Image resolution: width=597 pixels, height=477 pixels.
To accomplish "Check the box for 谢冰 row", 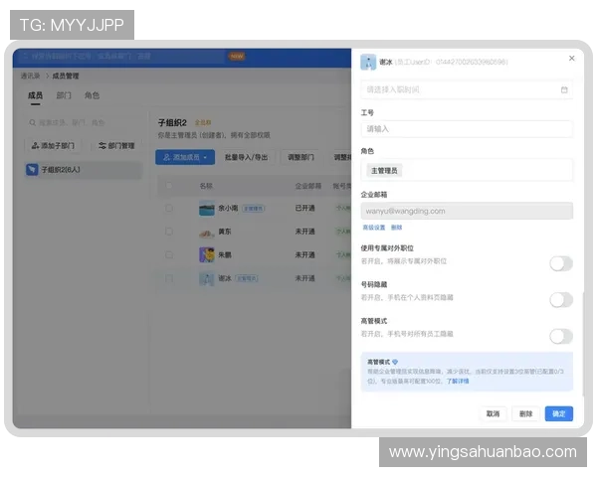I will [169, 278].
